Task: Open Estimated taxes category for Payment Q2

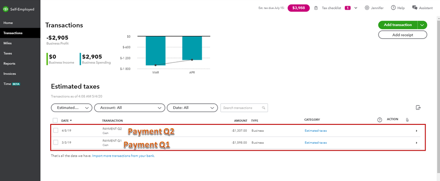Action: click(316, 130)
